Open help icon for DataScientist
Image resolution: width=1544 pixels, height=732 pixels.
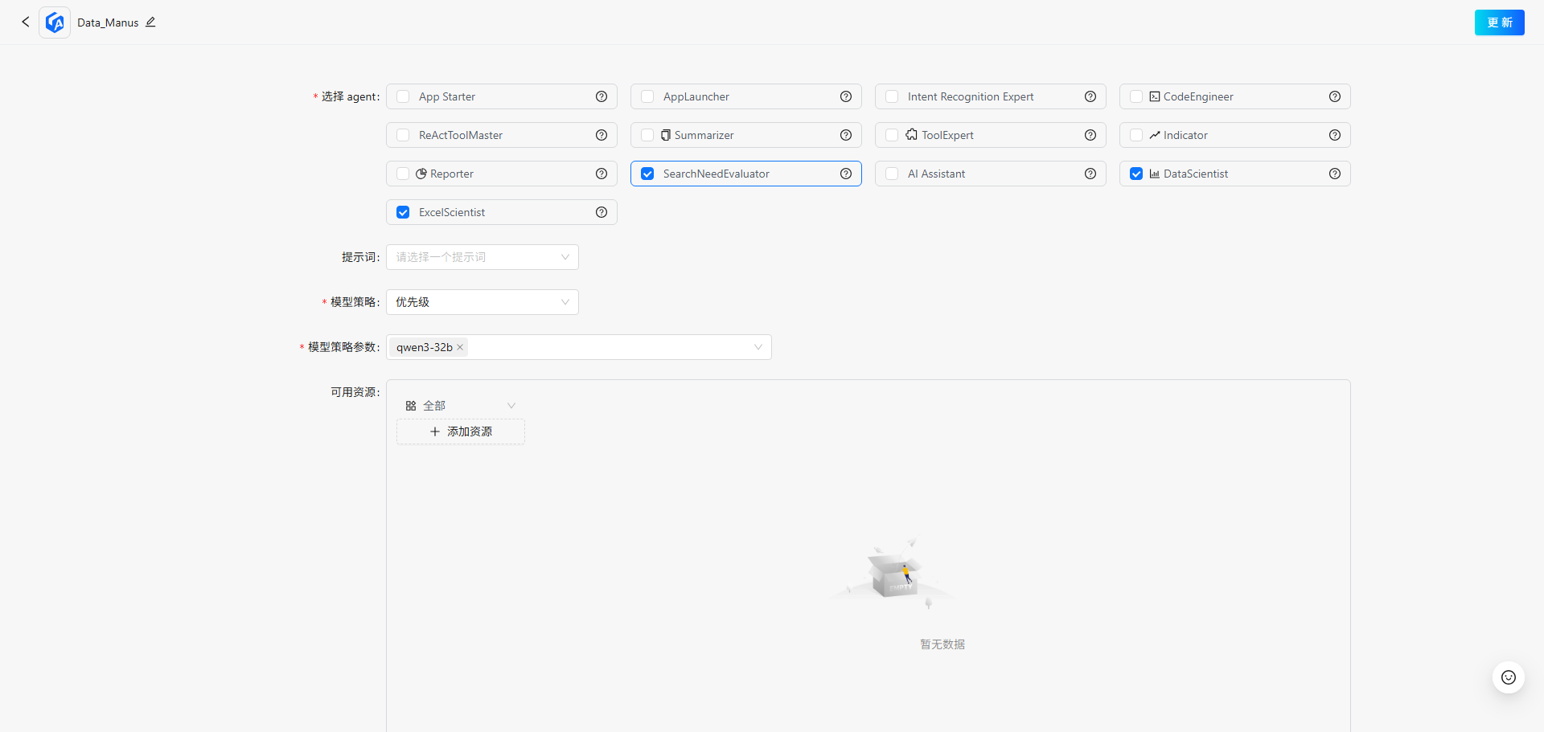tap(1334, 174)
